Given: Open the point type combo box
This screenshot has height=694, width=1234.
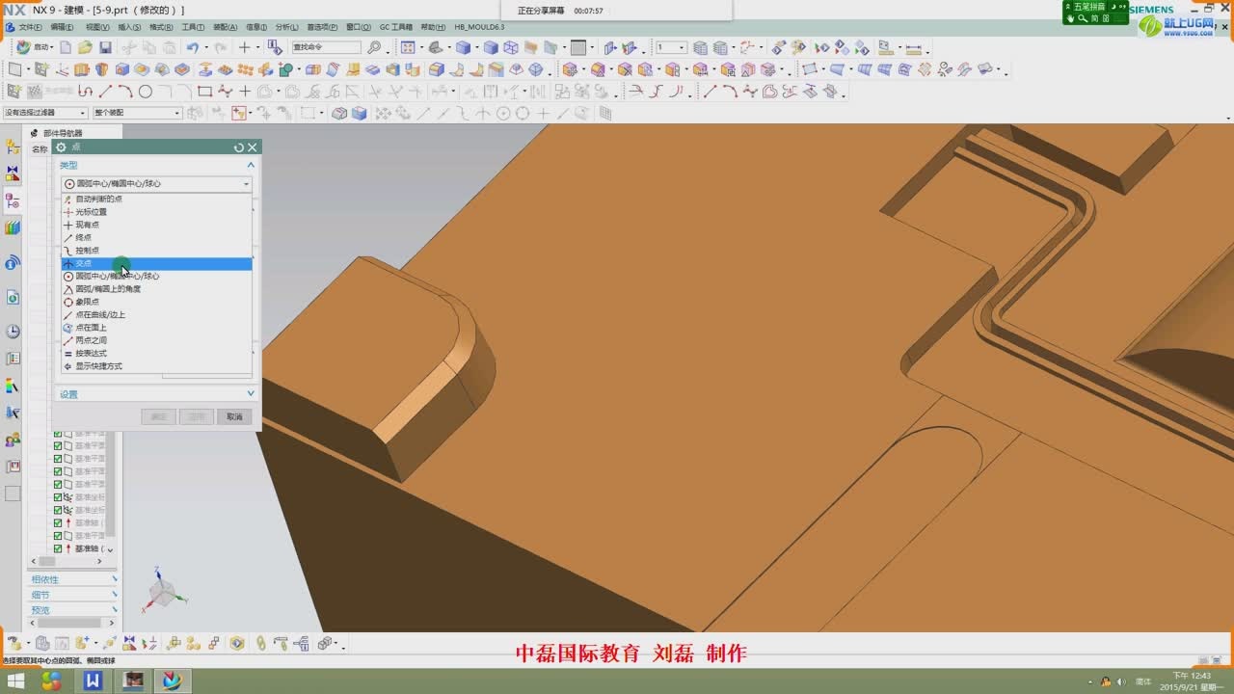Looking at the screenshot, I should 157,183.
